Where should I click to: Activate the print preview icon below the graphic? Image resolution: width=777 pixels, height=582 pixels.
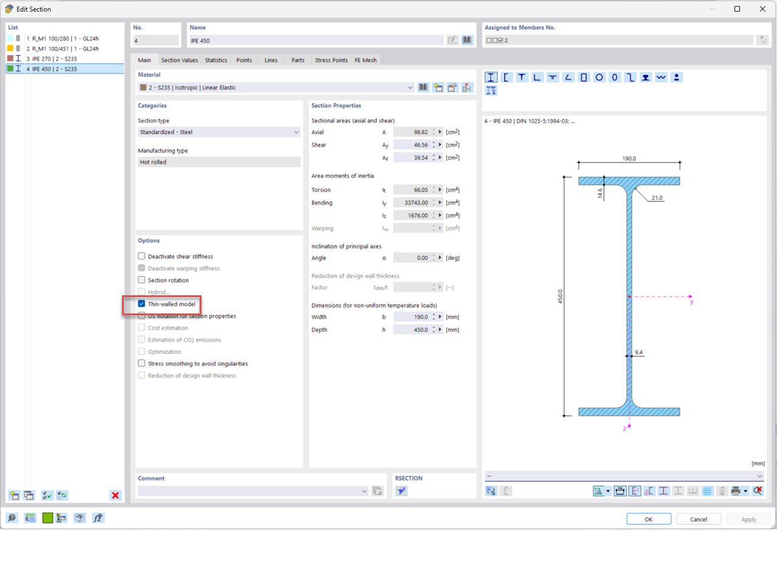736,491
